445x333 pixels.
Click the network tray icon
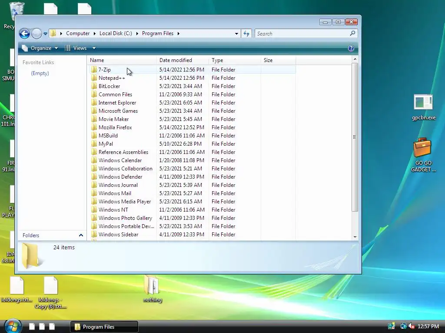pyautogui.click(x=403, y=326)
